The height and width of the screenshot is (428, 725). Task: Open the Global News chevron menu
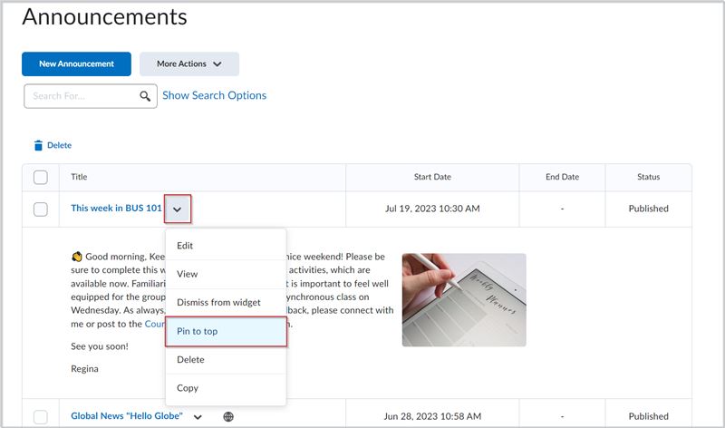click(198, 417)
